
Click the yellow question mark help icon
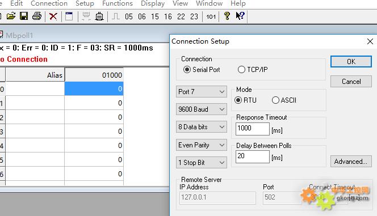tap(227, 16)
